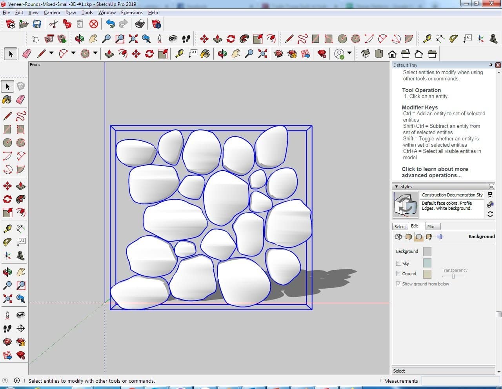
Task: Click the Save floppy disk icon
Action: pos(37,24)
